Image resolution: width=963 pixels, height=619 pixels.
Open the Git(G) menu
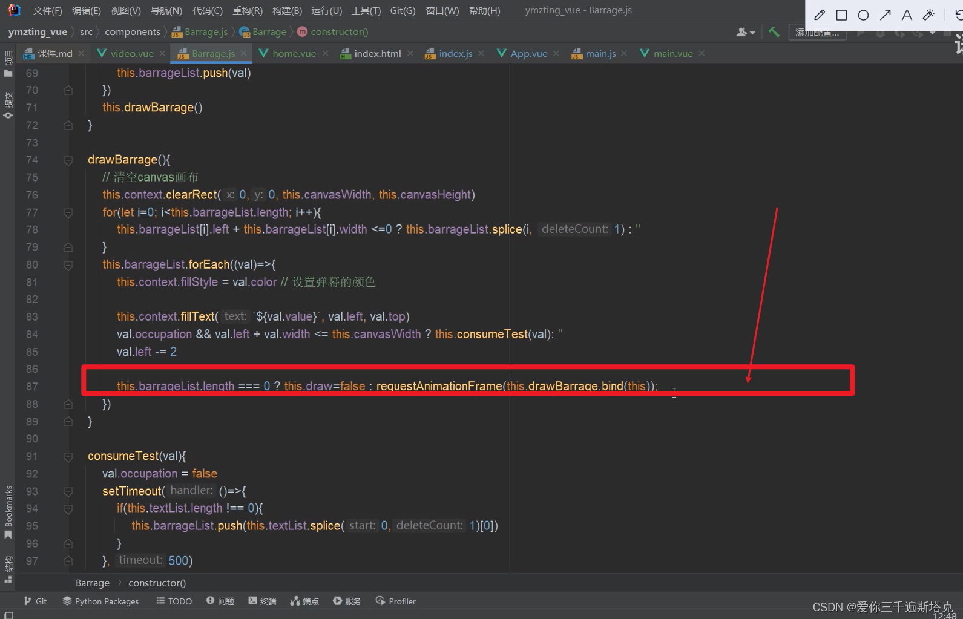[x=403, y=10]
